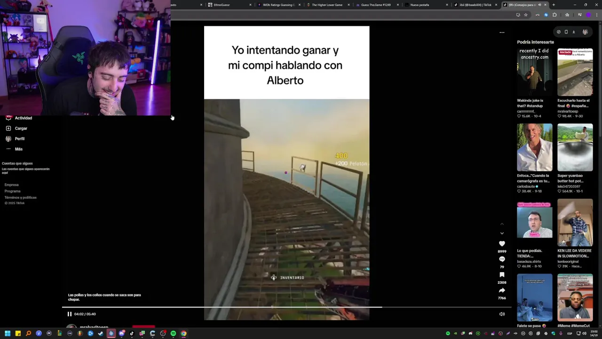Click the Cargar plus icon
The image size is (602, 339).
click(x=8, y=128)
